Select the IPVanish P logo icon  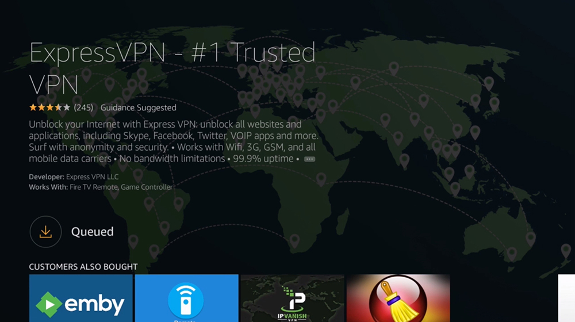click(295, 299)
